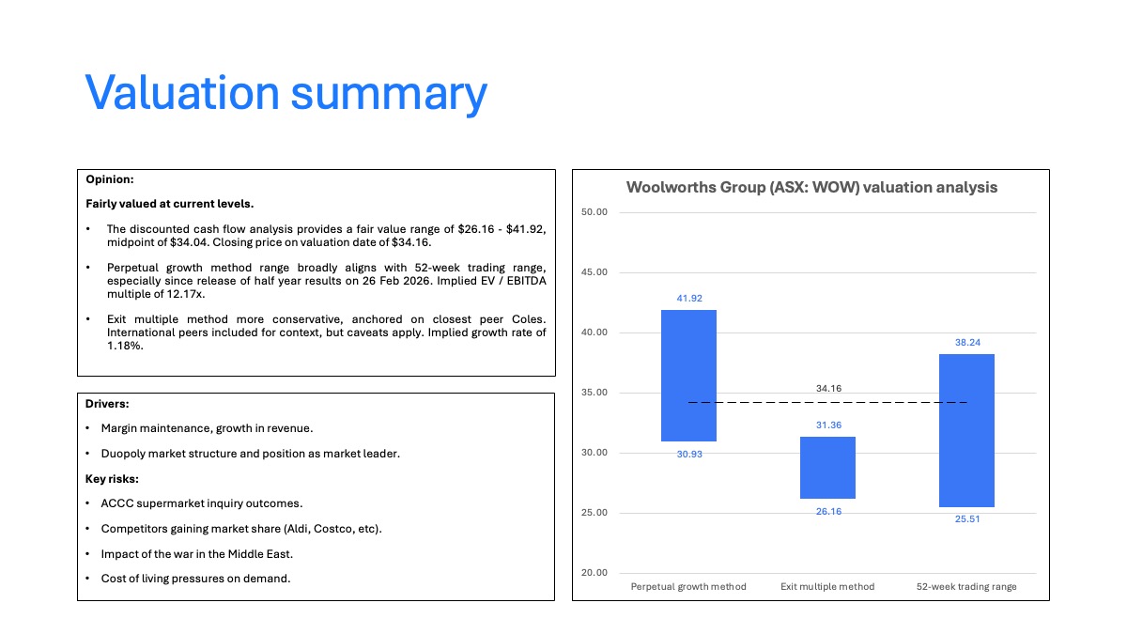This screenshot has width=1127, height=634.
Task: Click the 25.00 y-axis value
Action: (x=594, y=513)
